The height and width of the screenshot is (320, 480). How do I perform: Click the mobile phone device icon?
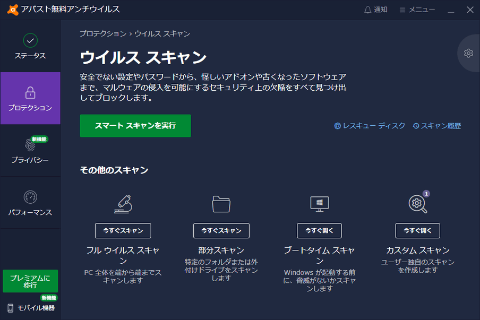tap(11, 308)
